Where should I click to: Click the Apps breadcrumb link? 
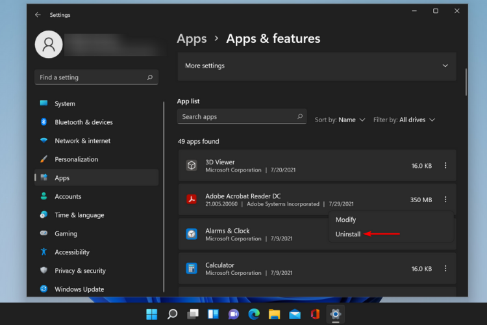click(192, 39)
